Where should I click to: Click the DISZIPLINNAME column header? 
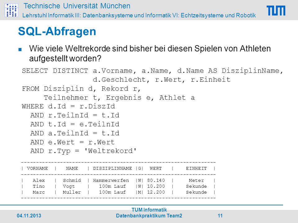(112, 168)
